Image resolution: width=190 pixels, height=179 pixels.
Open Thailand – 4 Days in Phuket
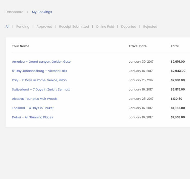pyautogui.click(x=33, y=108)
